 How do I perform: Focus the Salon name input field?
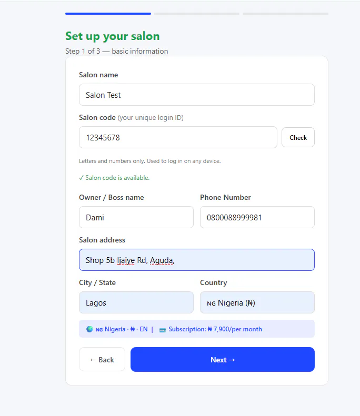click(197, 95)
